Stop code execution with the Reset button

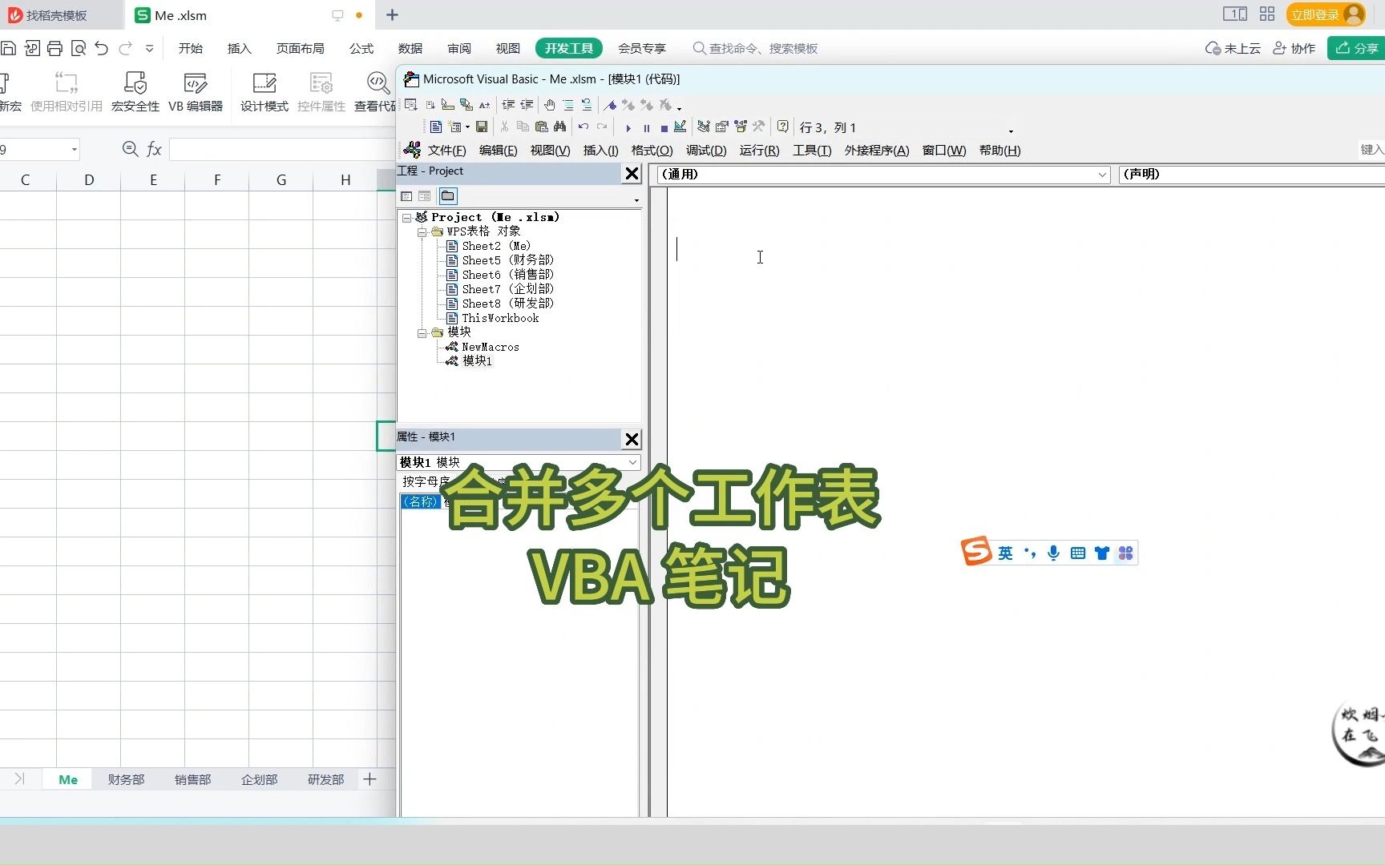point(664,127)
